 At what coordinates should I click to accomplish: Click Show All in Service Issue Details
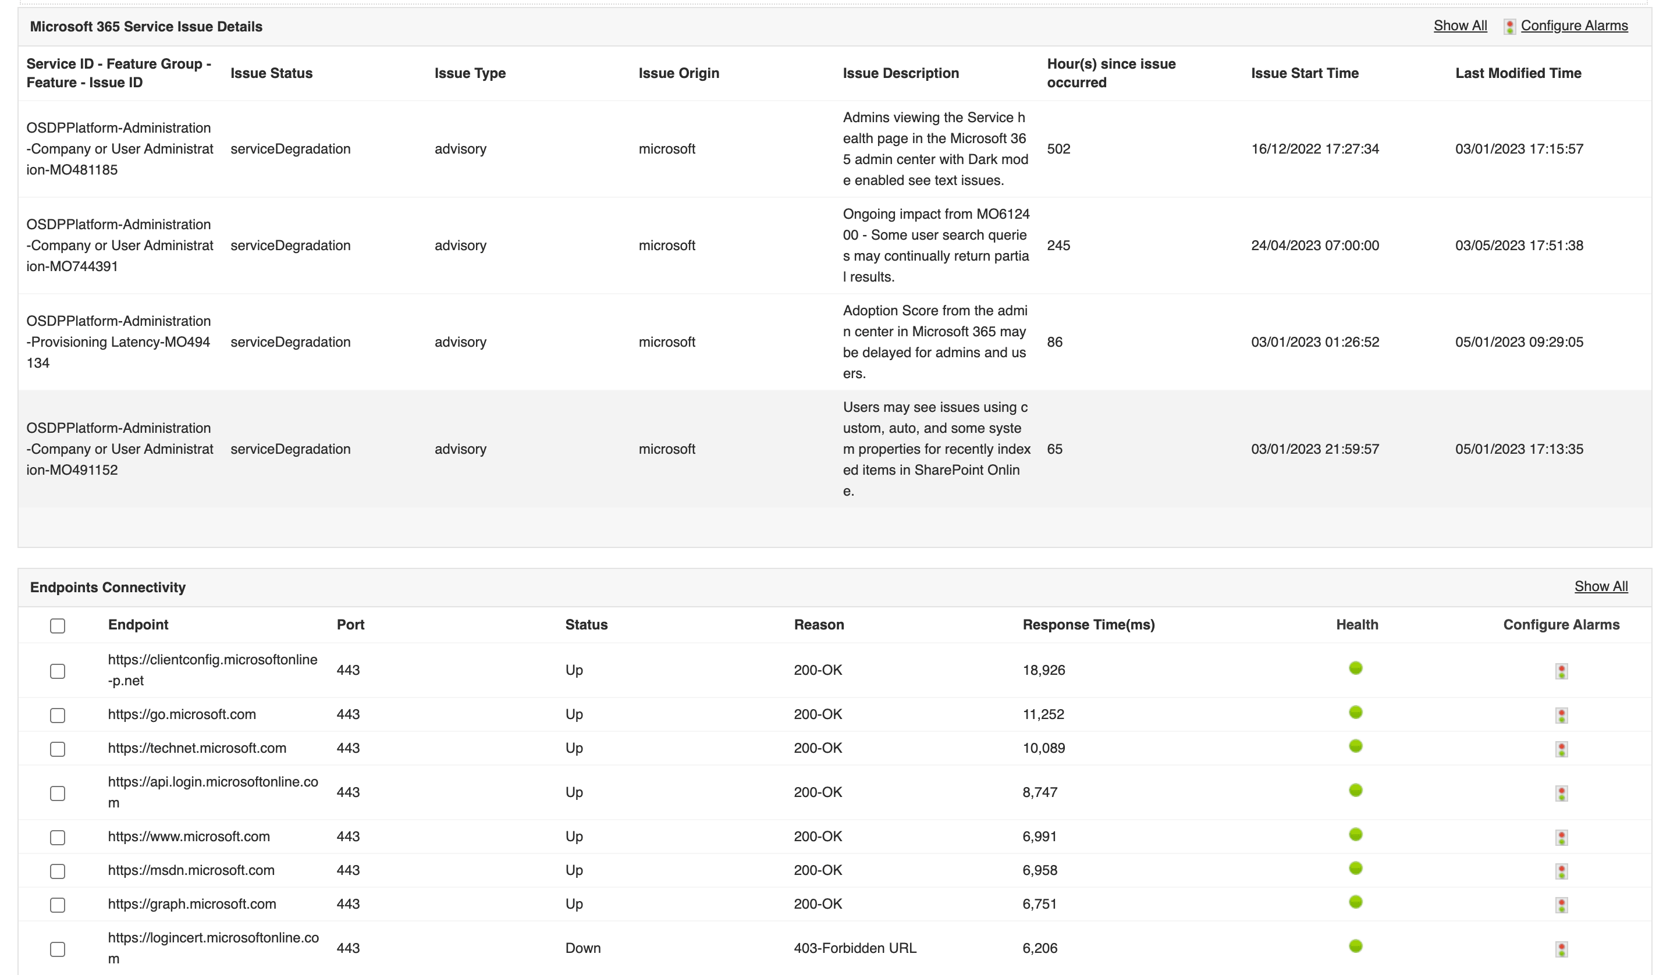[1460, 26]
